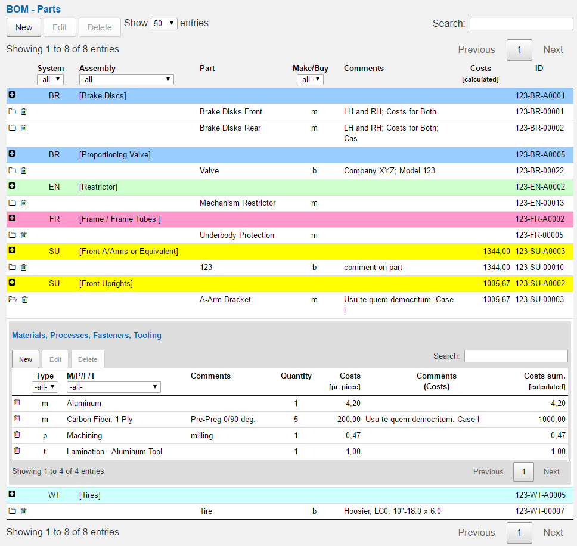Viewport: 577px width, 546px height.
Task: Expand the Tires assembly plus icon
Action: (12, 495)
